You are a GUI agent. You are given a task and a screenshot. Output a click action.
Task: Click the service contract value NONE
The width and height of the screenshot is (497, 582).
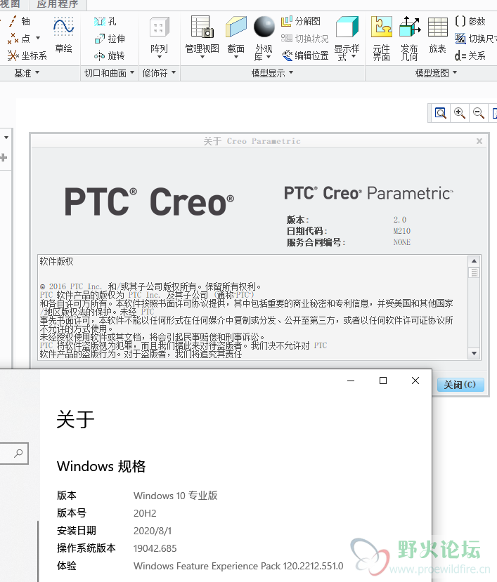point(402,242)
